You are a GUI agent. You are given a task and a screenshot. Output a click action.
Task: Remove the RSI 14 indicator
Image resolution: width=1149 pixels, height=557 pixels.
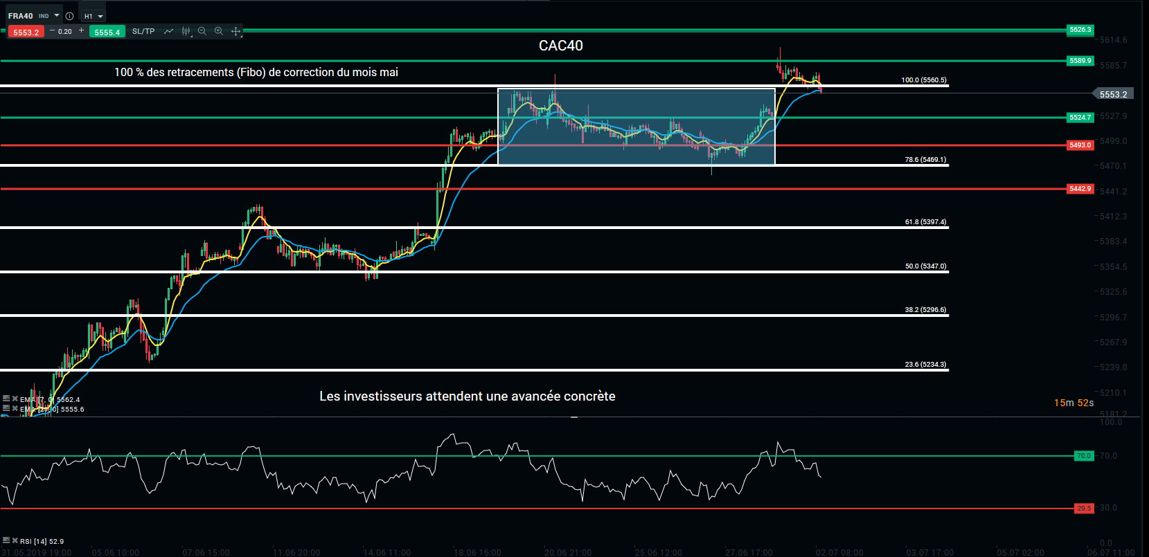pos(15,541)
